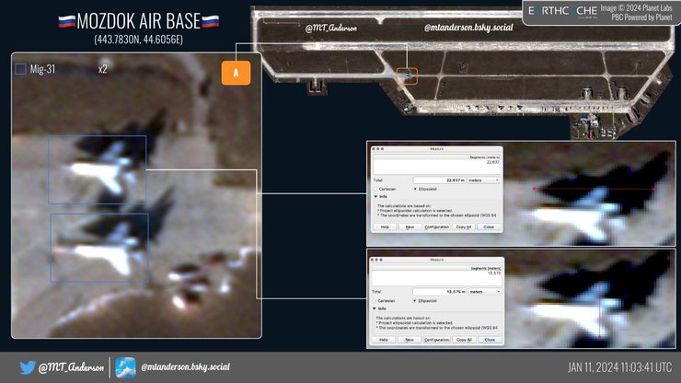Click the Mig-31 legend square
This screenshot has height=383, width=681.
coord(21,69)
